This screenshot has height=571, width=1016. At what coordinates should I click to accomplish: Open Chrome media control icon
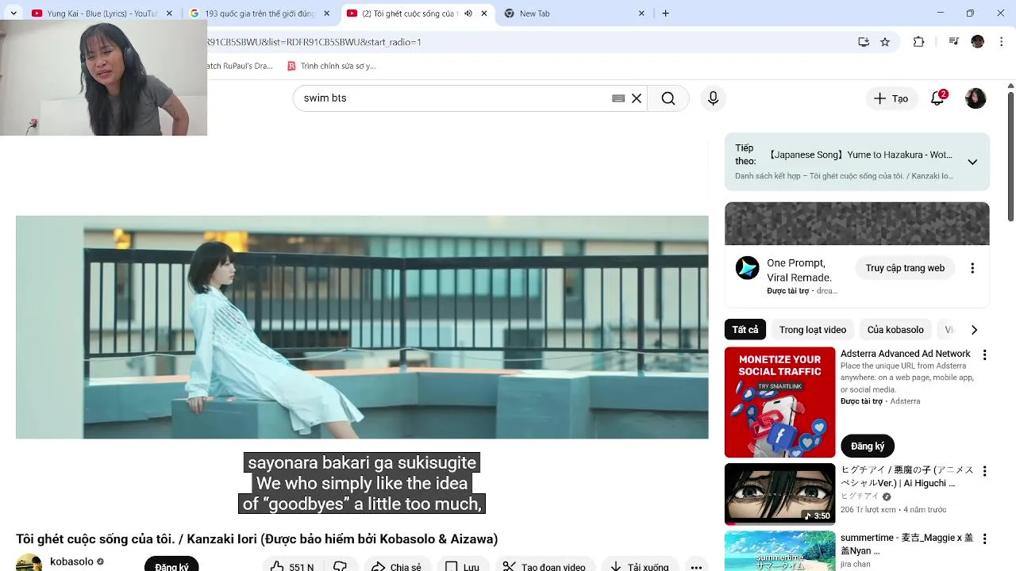point(954,42)
